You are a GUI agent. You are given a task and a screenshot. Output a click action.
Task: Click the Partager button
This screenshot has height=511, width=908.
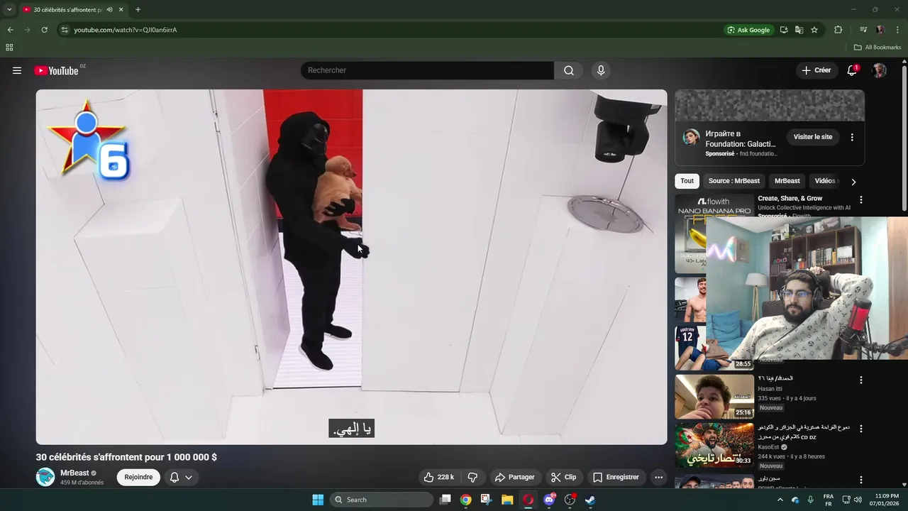pyautogui.click(x=514, y=477)
